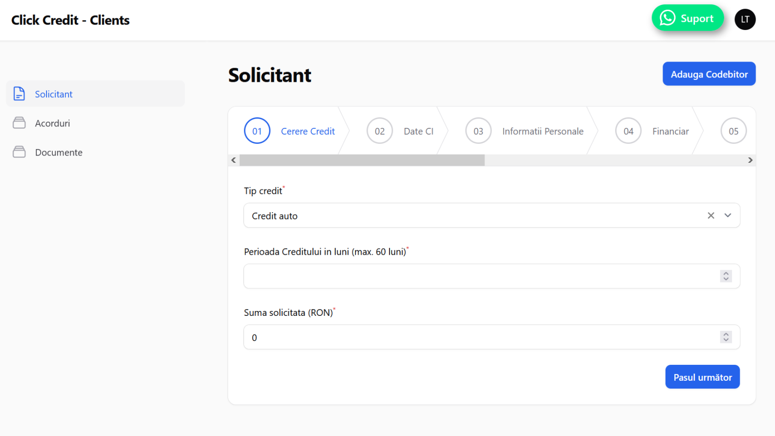Go to the Informatii Personale step
This screenshot has width=775, height=436.
pyautogui.click(x=542, y=131)
